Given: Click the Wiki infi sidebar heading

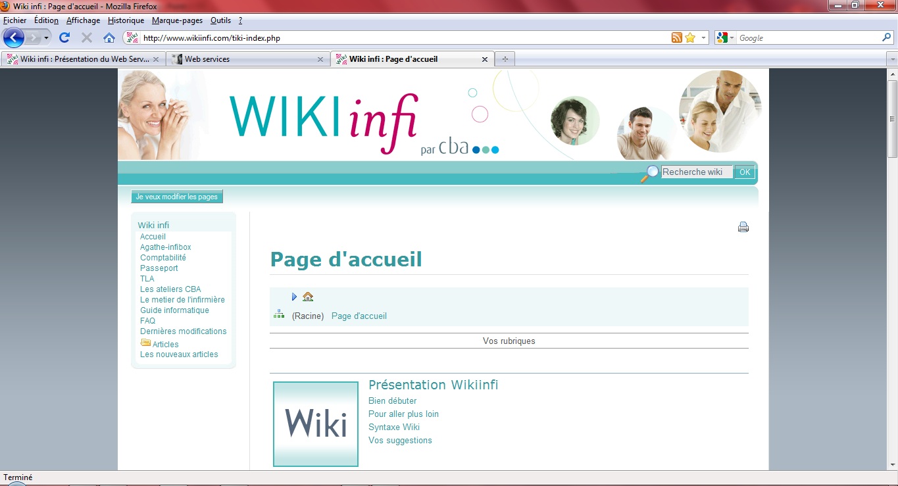Looking at the screenshot, I should pyautogui.click(x=153, y=225).
